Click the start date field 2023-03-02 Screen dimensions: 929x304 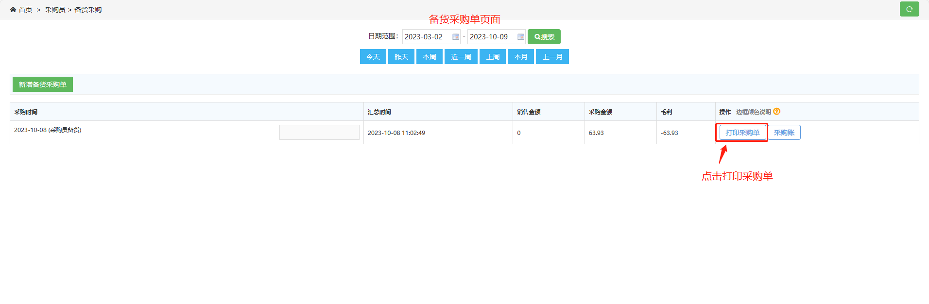point(427,37)
